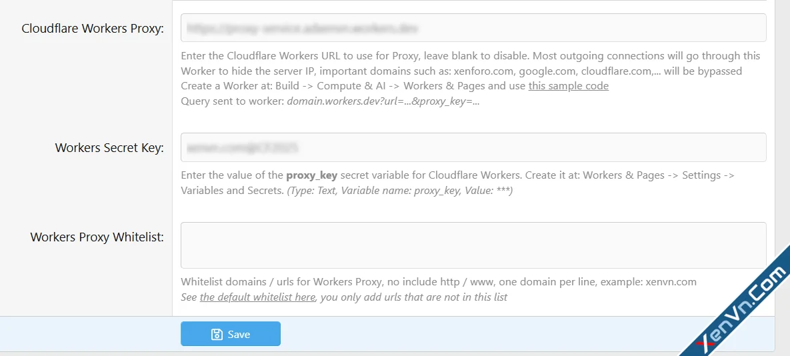The height and width of the screenshot is (356, 790).
Task: Click inside the Workers Proxy Whitelist textarea
Action: (473, 245)
